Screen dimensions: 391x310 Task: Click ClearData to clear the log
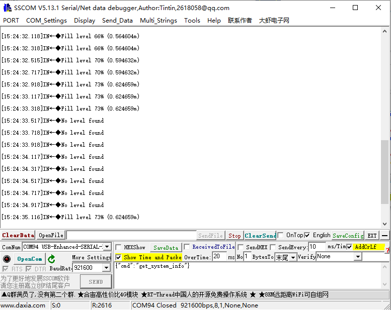(18, 235)
